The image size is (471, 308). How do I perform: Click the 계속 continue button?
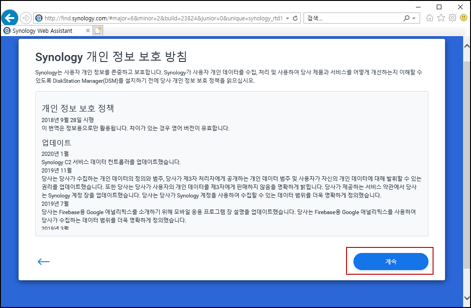pos(390,261)
